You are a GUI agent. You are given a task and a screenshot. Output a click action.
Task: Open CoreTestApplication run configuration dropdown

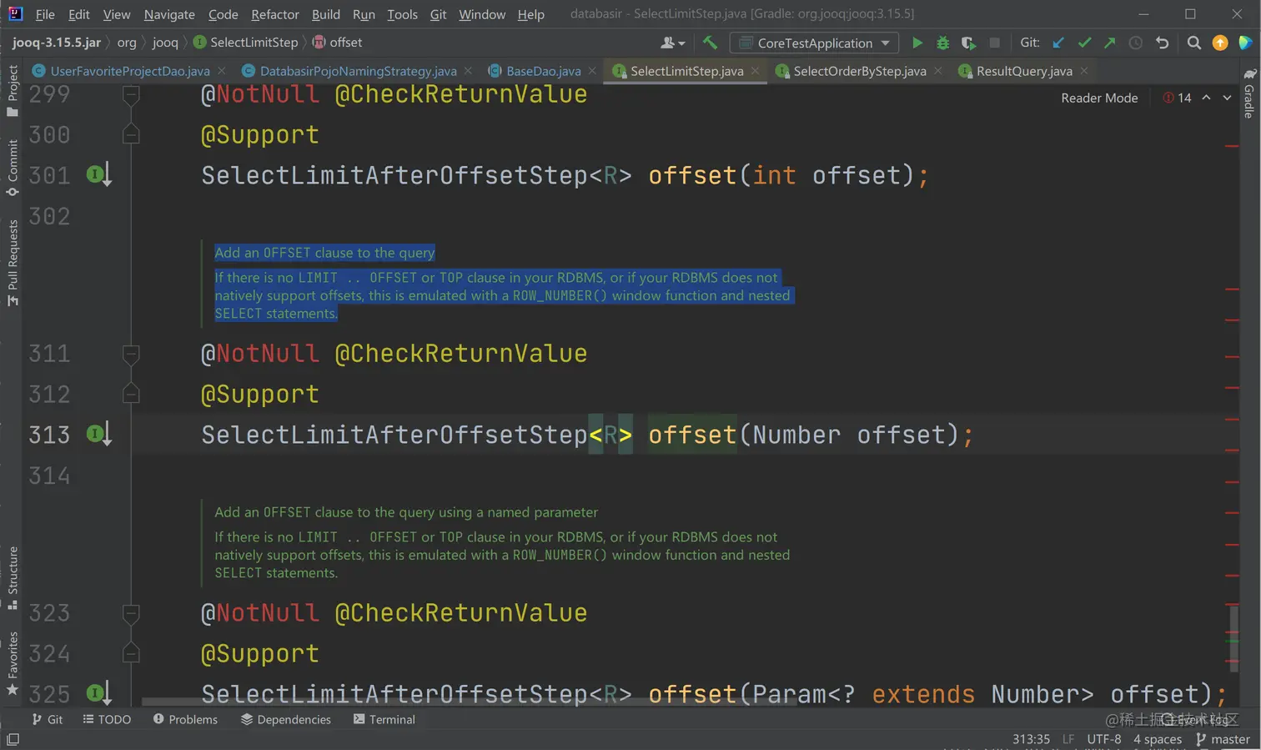click(815, 43)
